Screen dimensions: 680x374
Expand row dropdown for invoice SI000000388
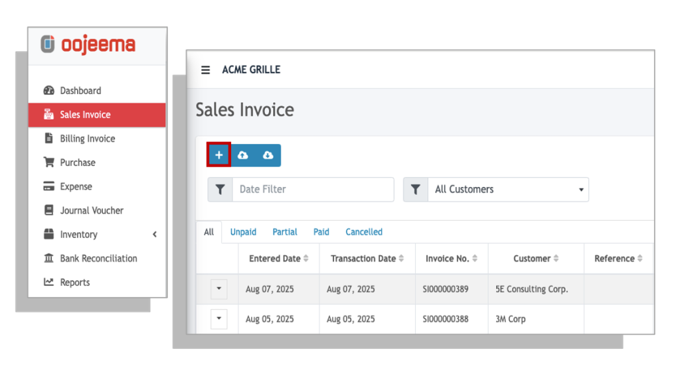tap(218, 319)
